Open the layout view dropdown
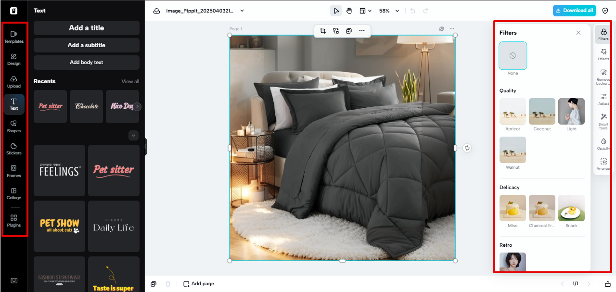Viewport: 616px width, 292px height. (366, 11)
